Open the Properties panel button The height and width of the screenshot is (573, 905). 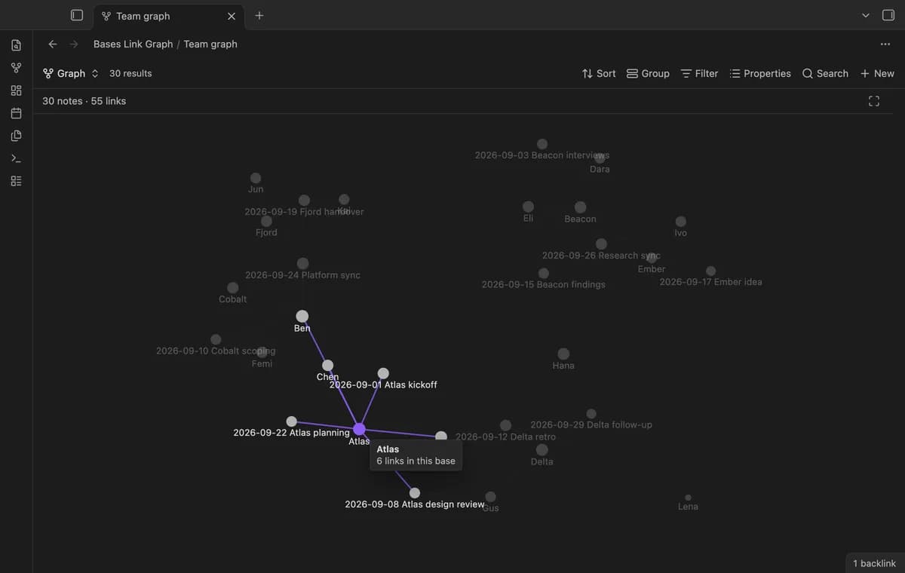[x=760, y=73]
